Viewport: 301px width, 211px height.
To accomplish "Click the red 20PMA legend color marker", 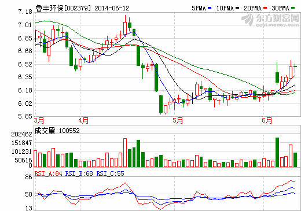I will click(x=265, y=8).
